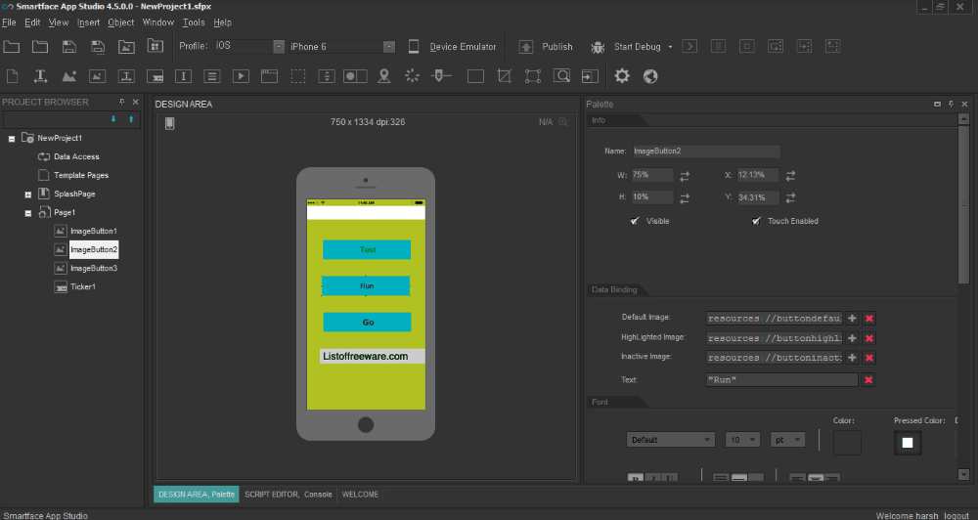This screenshot has height=520, width=978.
Task: Clear the Text value with red X
Action: [x=868, y=379]
